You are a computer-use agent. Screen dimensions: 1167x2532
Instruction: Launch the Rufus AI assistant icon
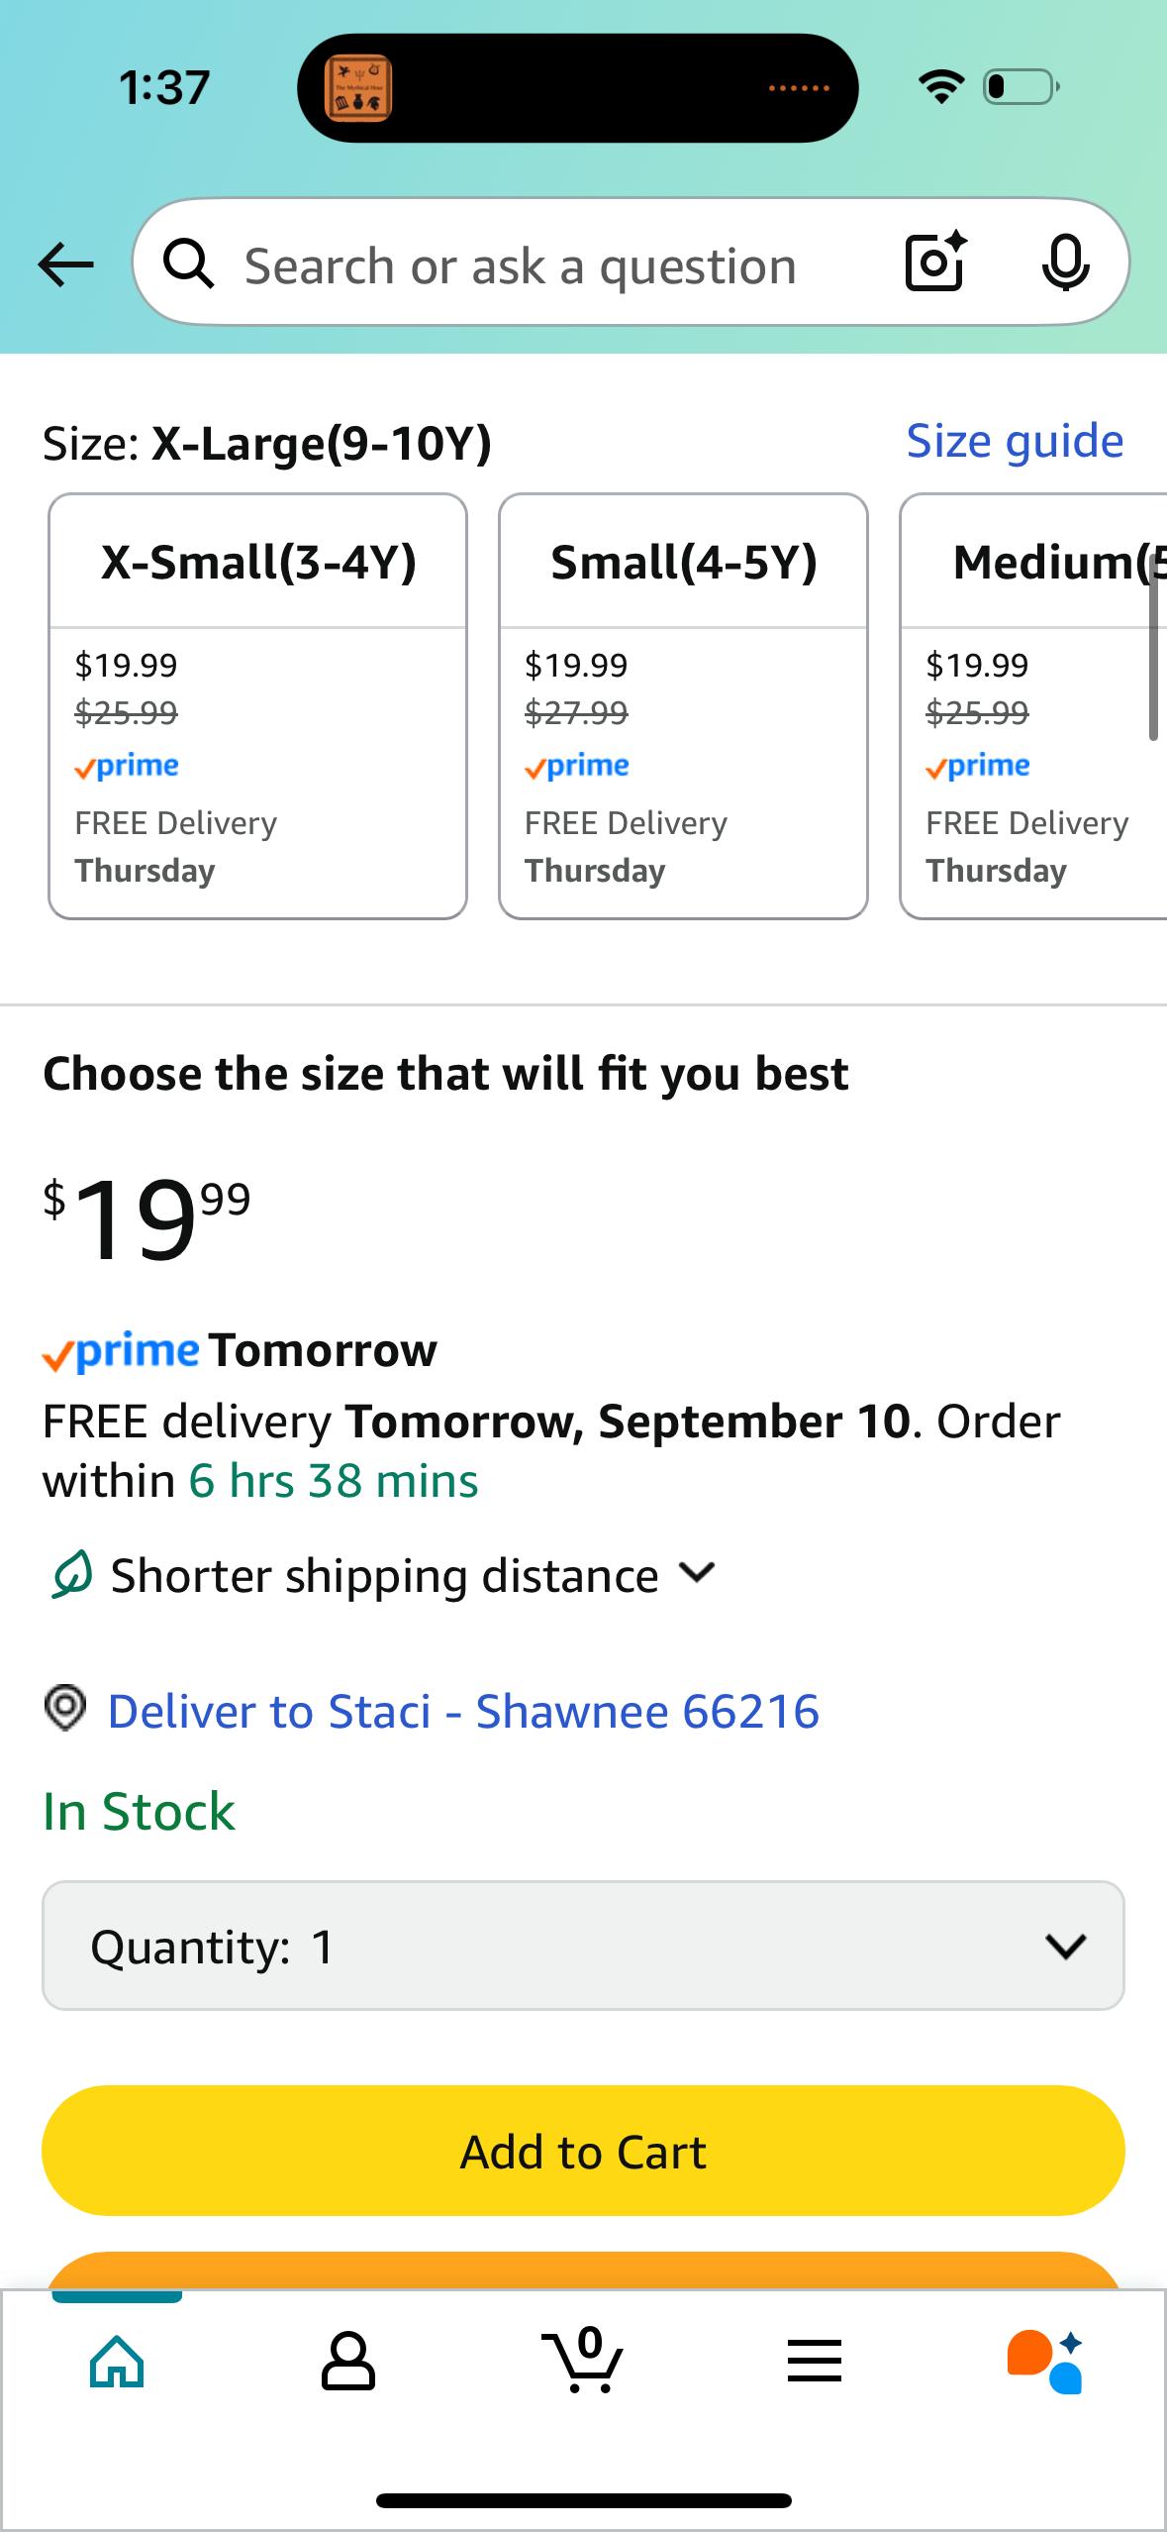[x=1046, y=2362]
